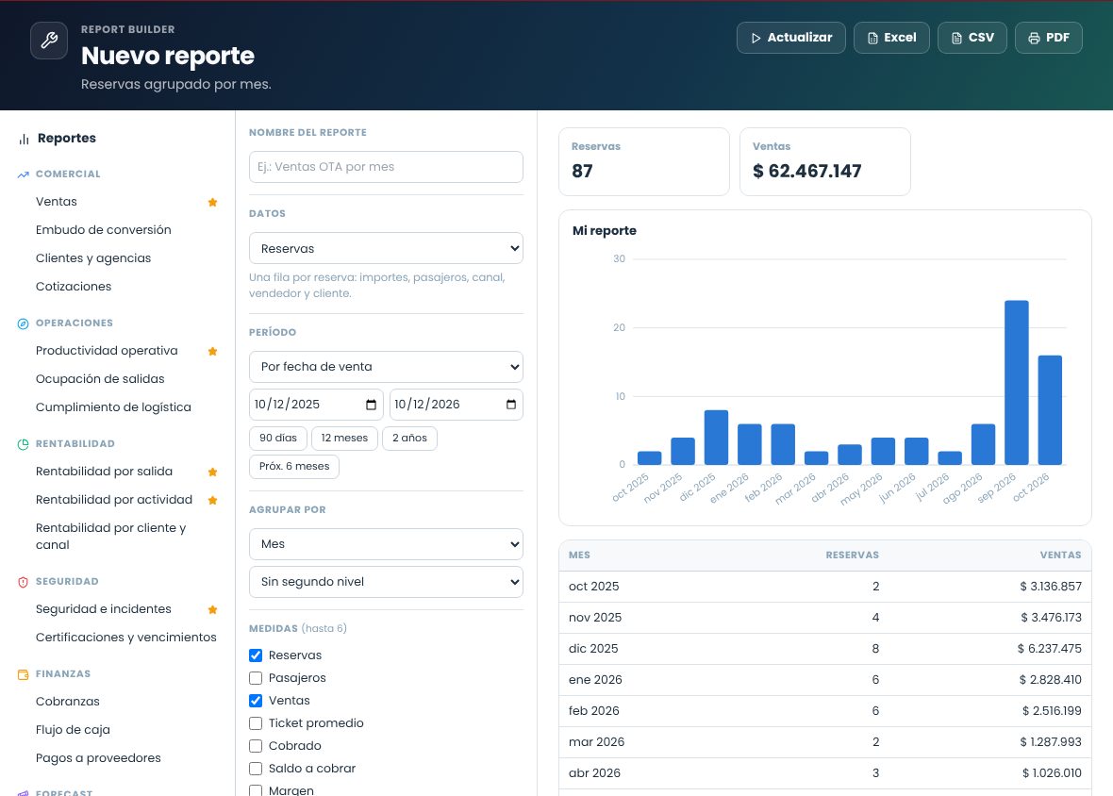Click the trending arrow icon beside COMERCIAL
This screenshot has height=796, width=1113.
pos(24,174)
